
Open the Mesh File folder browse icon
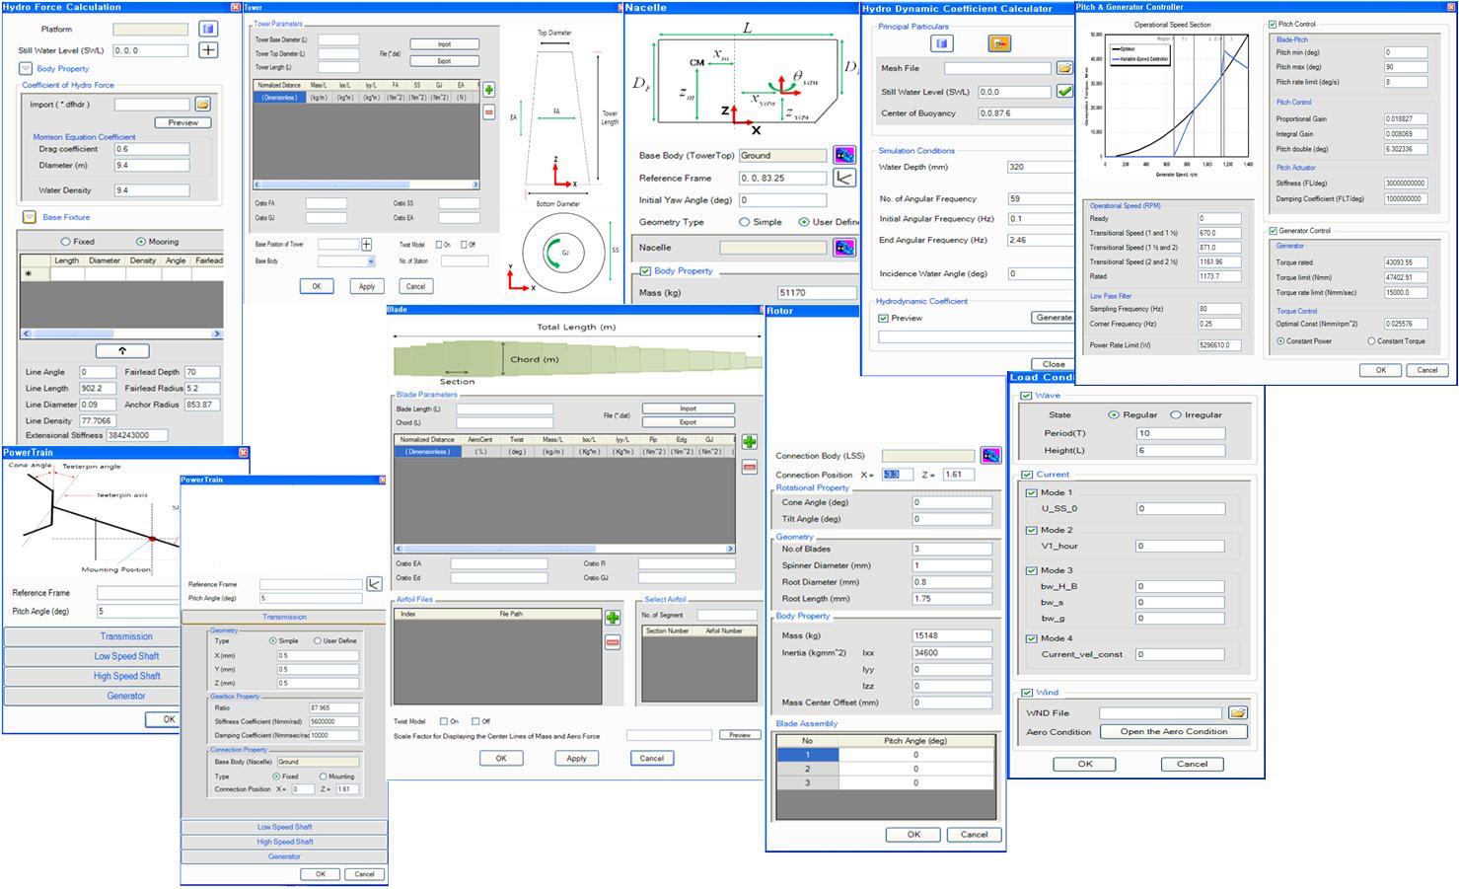(x=1064, y=68)
